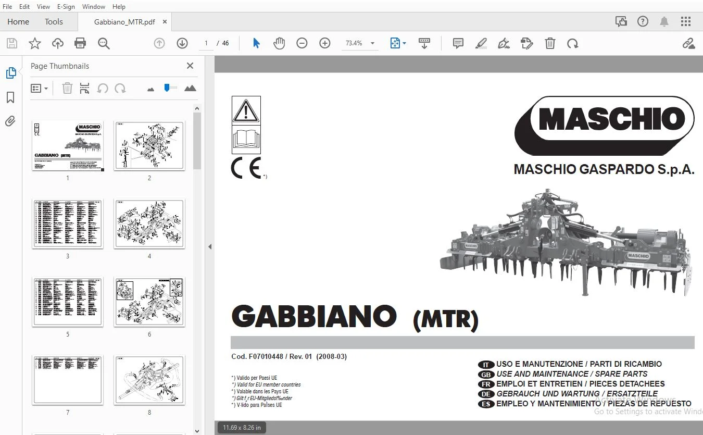This screenshot has width=703, height=435.
Task: Close the Gabbiano_MTR.pdf tab
Action: (x=165, y=22)
